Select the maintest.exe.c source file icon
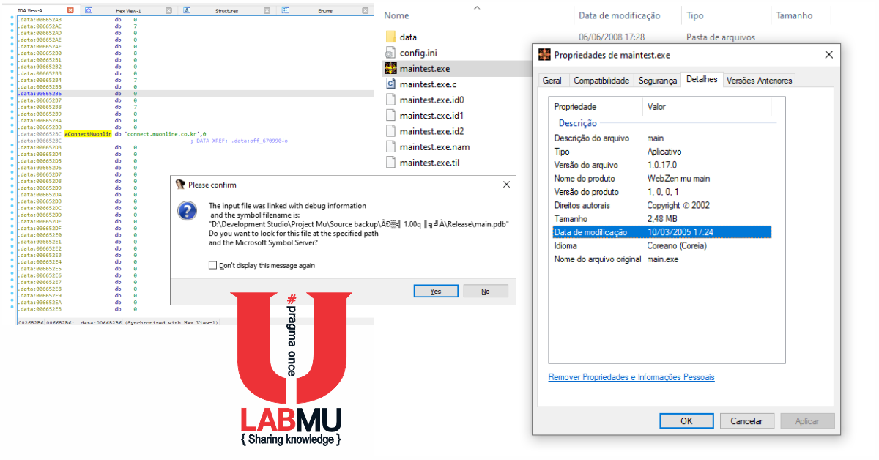Image resolution: width=879 pixels, height=460 pixels. tap(390, 84)
